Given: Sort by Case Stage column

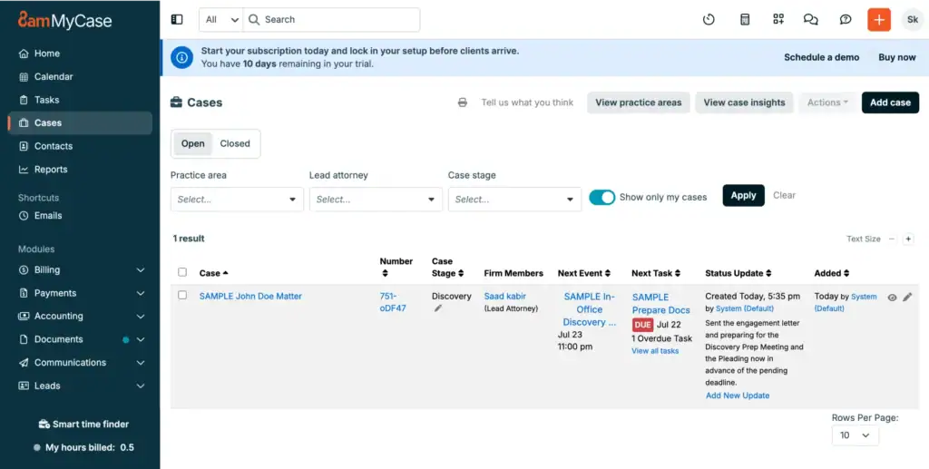Looking at the screenshot, I should point(461,273).
